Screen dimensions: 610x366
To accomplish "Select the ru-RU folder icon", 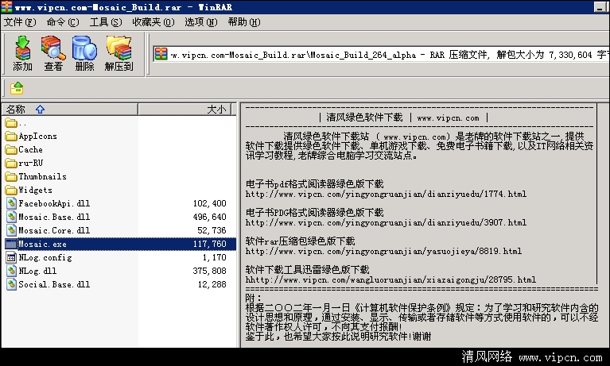I will point(11,164).
